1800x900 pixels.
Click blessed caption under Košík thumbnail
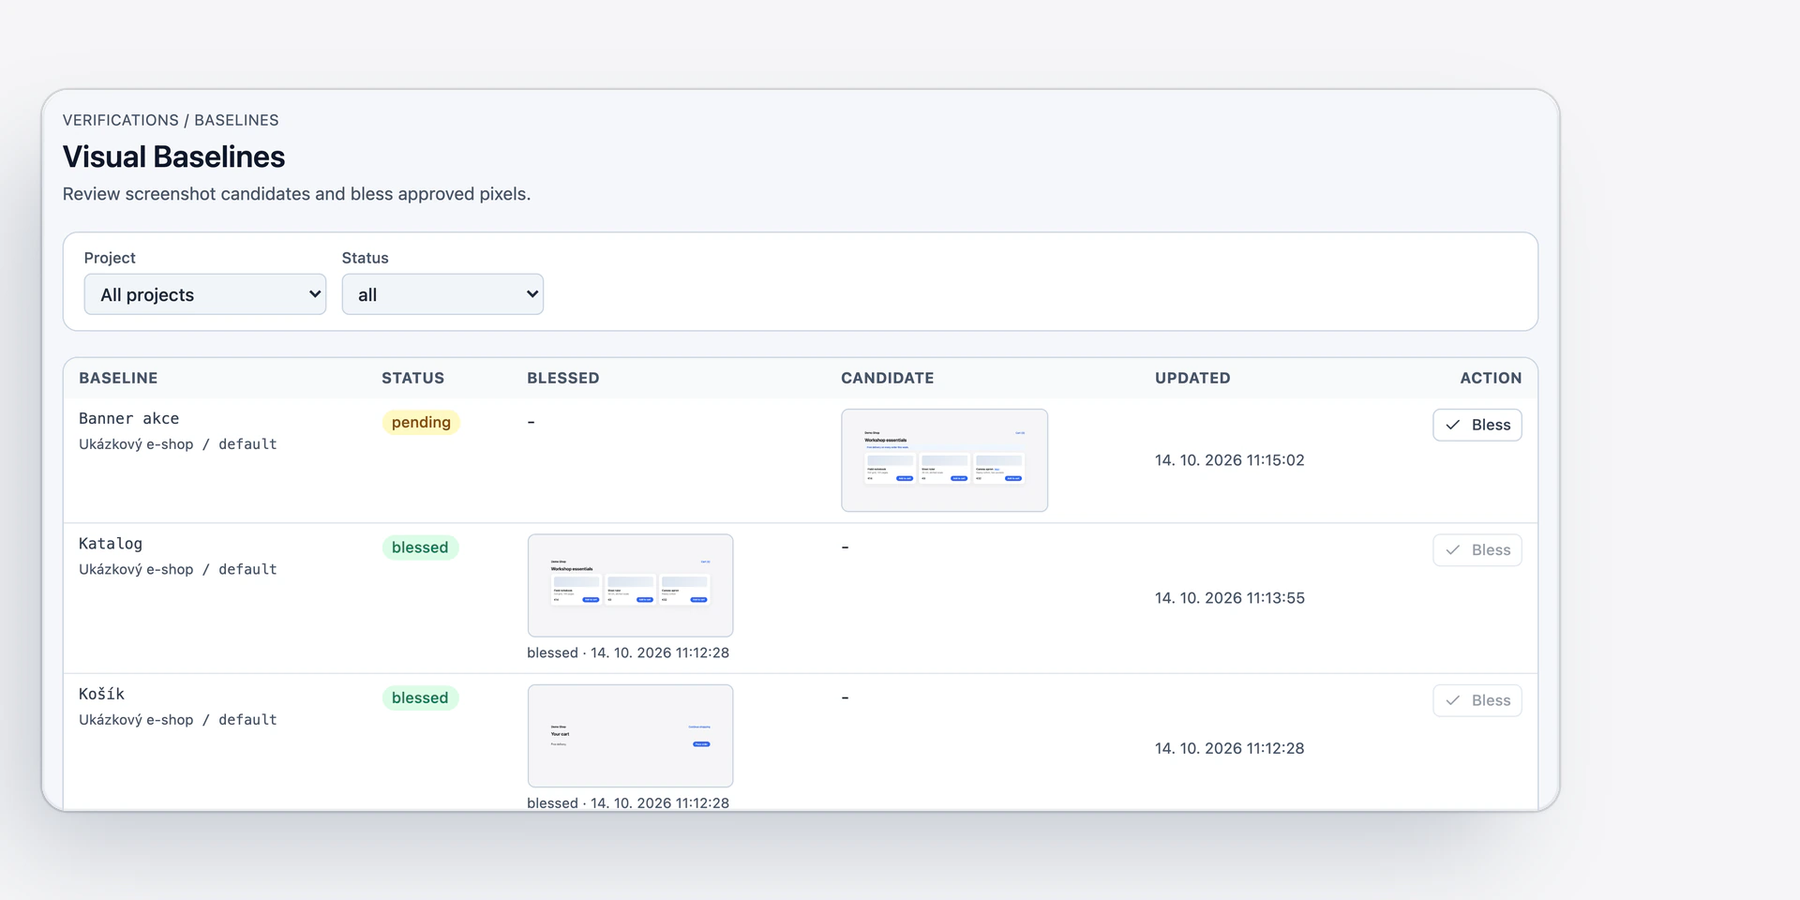point(628,802)
